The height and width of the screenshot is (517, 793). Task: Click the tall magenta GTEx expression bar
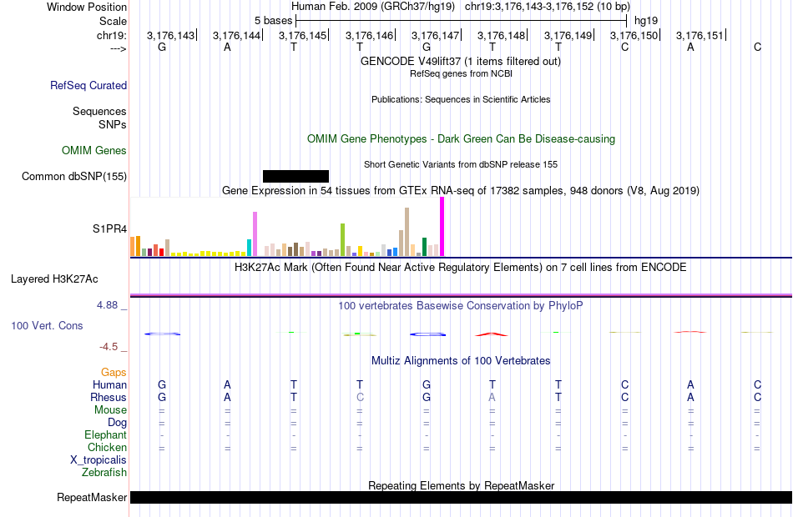pyautogui.click(x=442, y=227)
